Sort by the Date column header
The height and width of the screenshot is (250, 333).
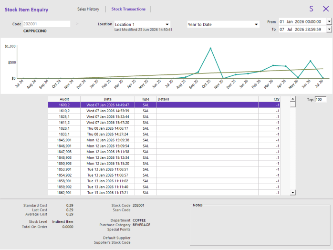click(x=107, y=99)
